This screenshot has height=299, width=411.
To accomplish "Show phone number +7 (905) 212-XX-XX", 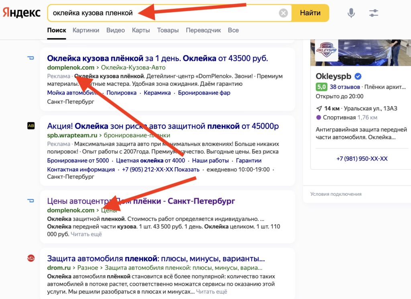I will point(161,169).
